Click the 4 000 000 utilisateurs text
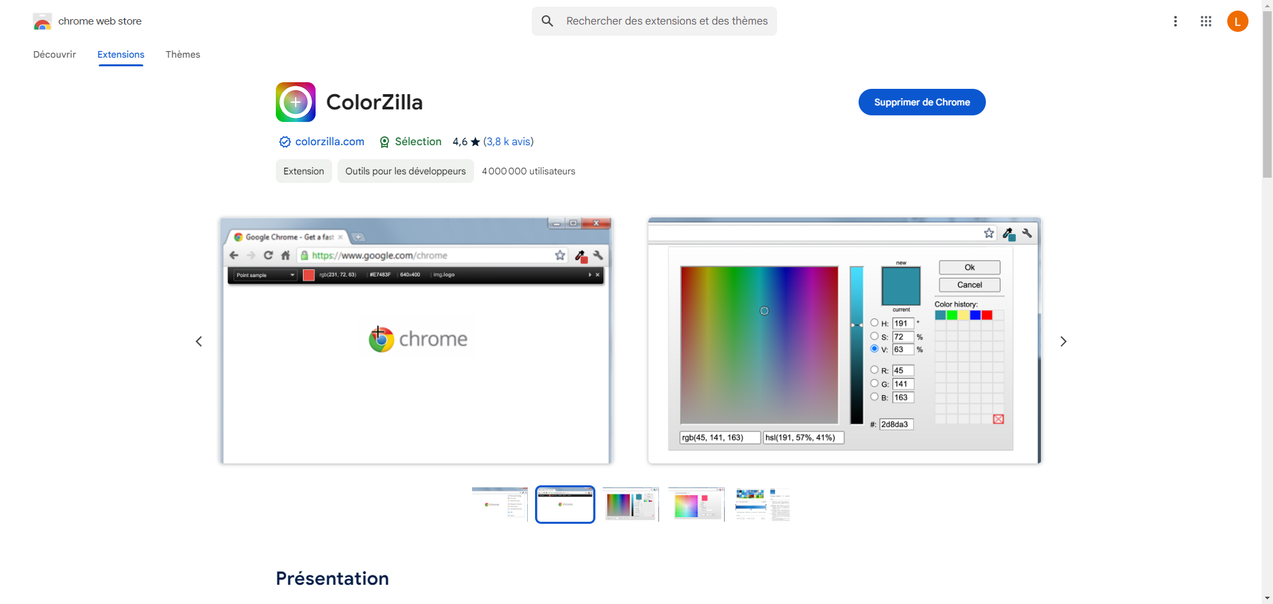Screen dimensions: 1273x604 pos(528,171)
